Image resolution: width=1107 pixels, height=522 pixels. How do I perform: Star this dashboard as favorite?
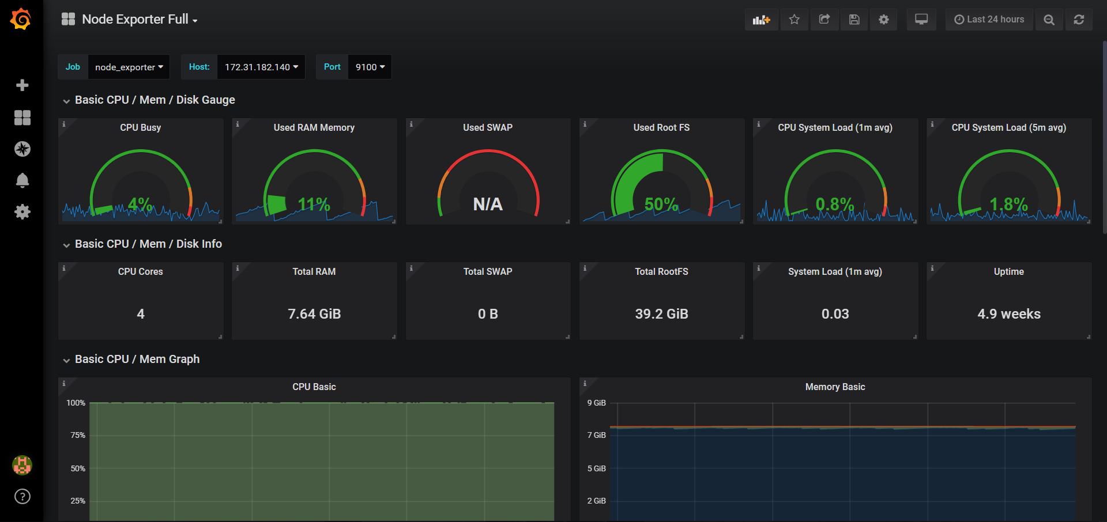tap(795, 20)
